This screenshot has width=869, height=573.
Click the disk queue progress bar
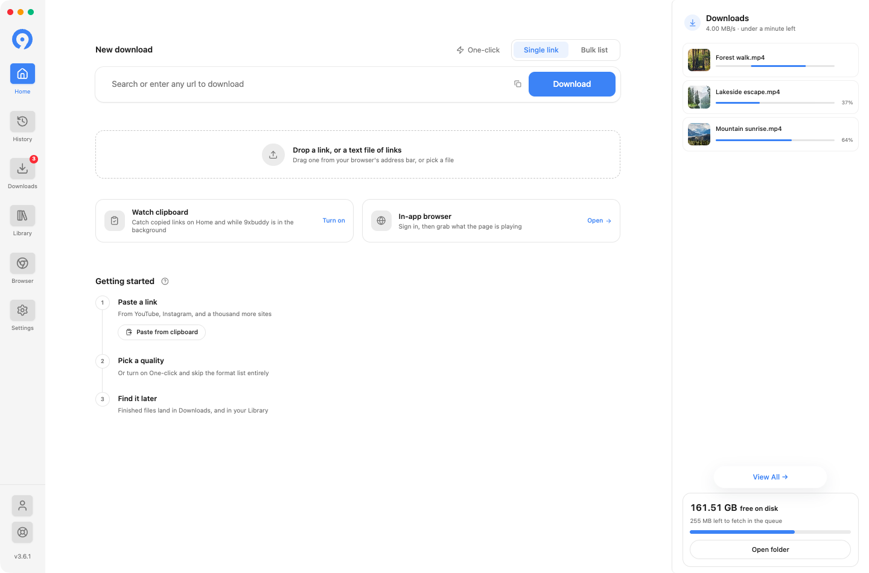[x=770, y=532]
